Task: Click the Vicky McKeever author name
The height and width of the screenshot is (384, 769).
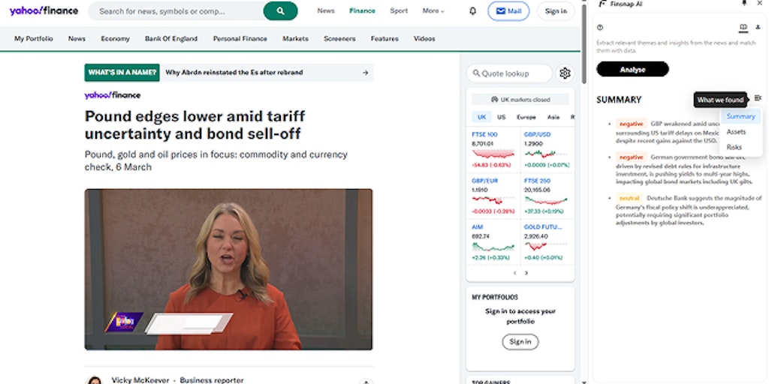Action: click(140, 380)
